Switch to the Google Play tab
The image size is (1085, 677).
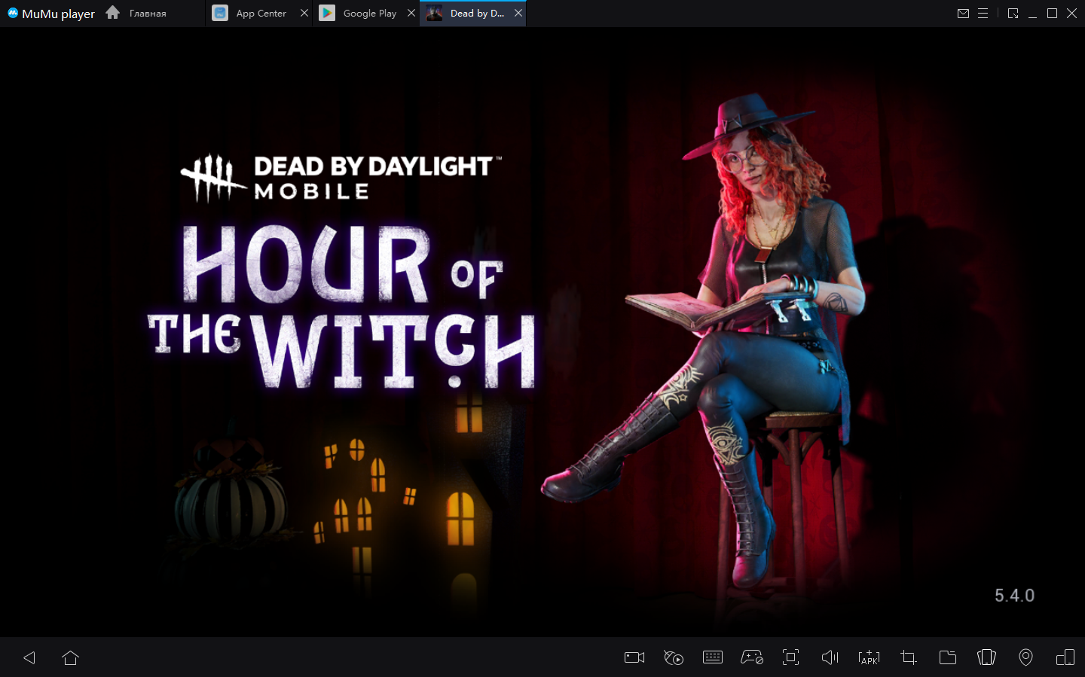click(x=368, y=14)
